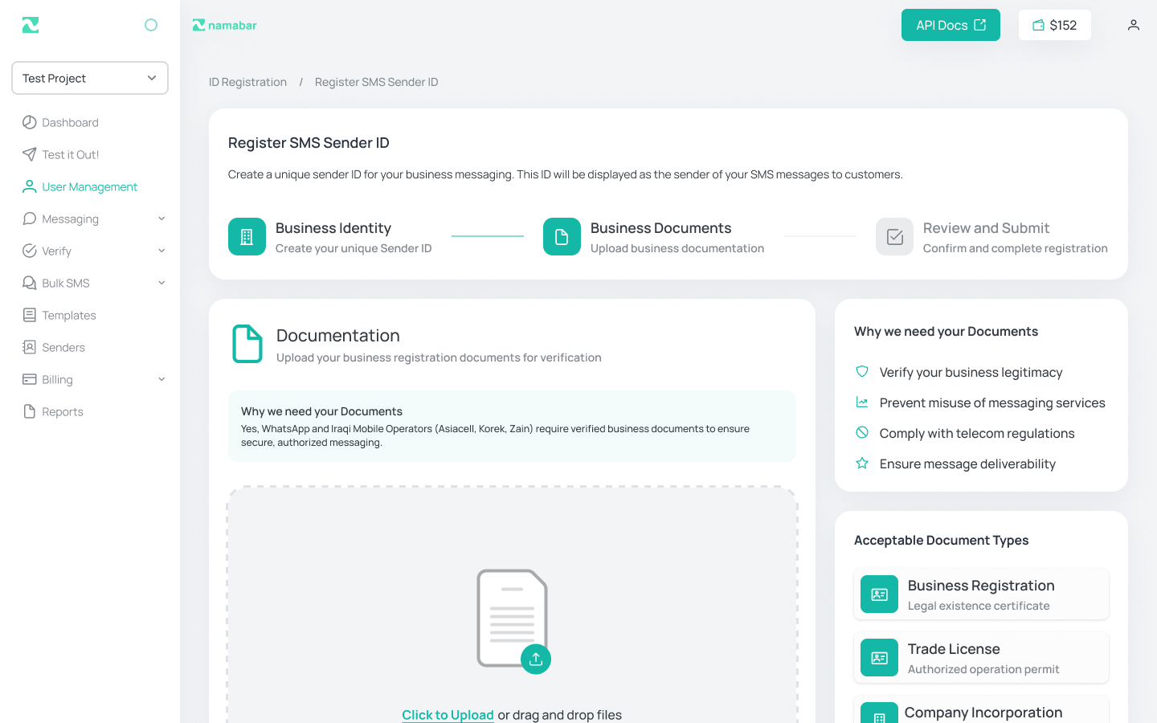Click the Business Identity building step icon
The width and height of the screenshot is (1157, 723).
pos(247,237)
